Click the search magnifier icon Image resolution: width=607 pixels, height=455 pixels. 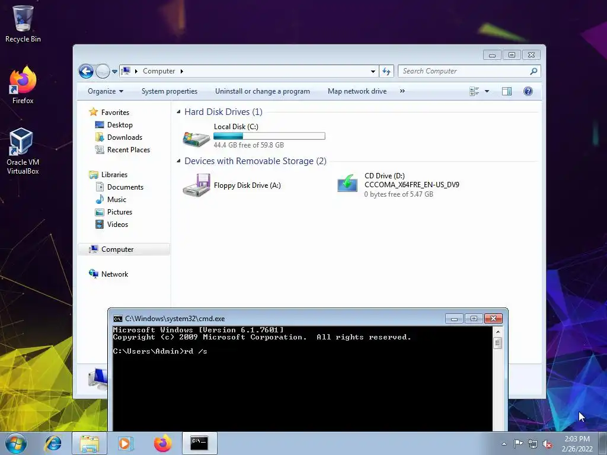(x=533, y=71)
